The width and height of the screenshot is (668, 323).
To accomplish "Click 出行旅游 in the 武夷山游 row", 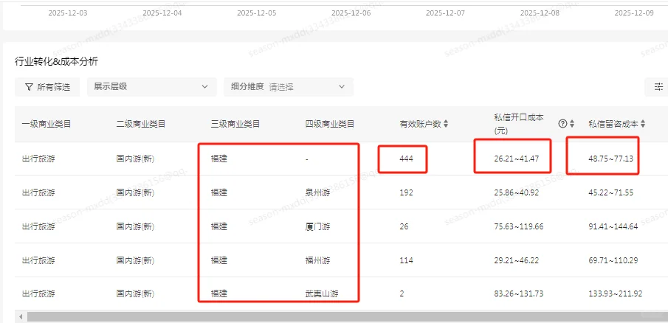I will click(38, 294).
